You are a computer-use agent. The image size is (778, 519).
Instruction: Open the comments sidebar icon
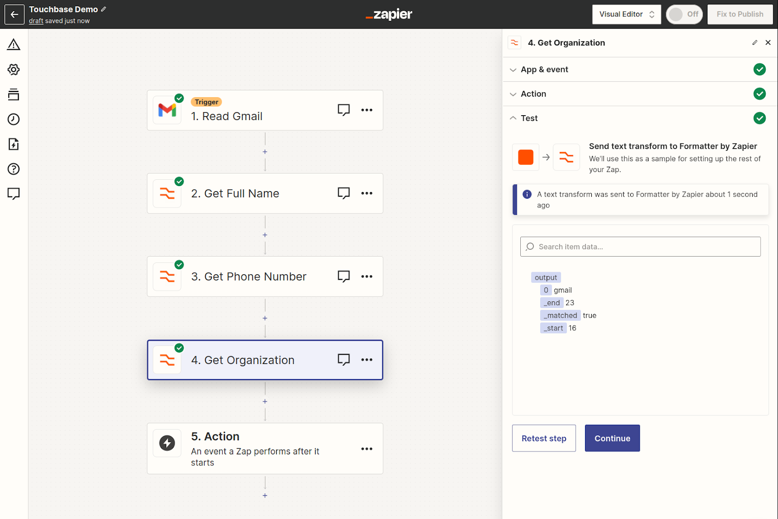[x=14, y=193]
